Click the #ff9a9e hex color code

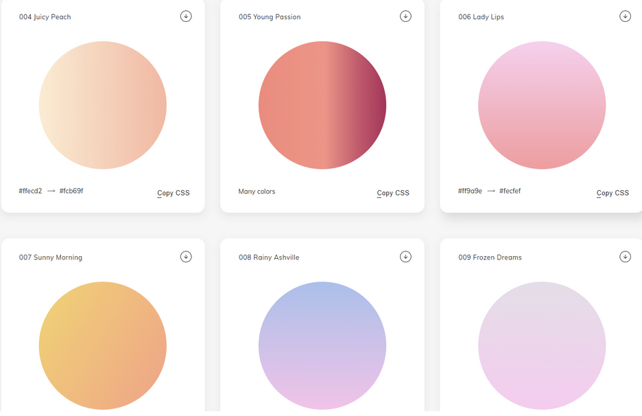point(470,191)
